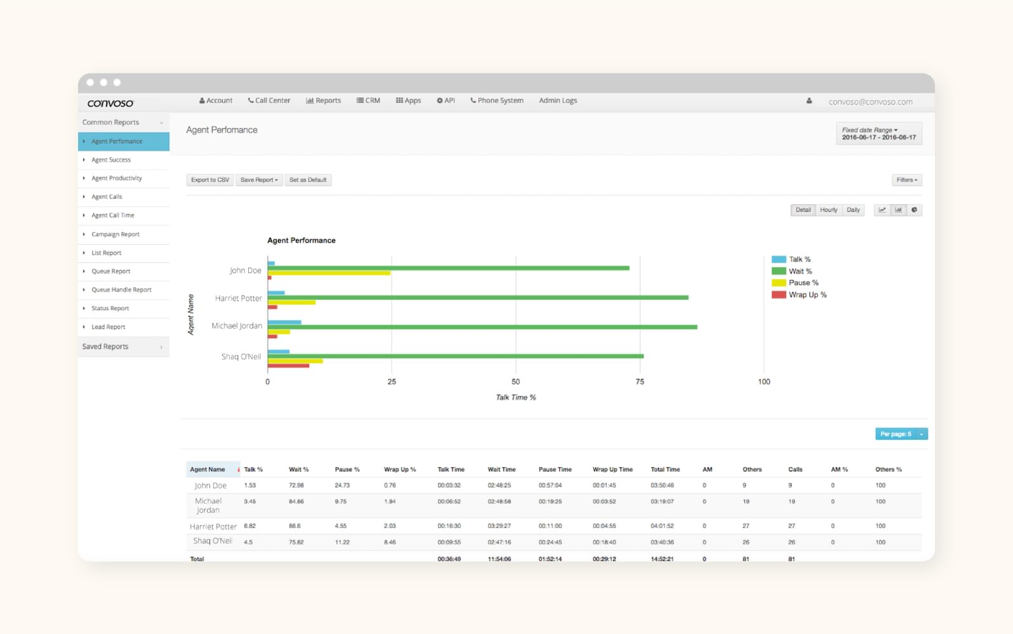
Task: Open the API menu with gear icon
Action: [446, 101]
